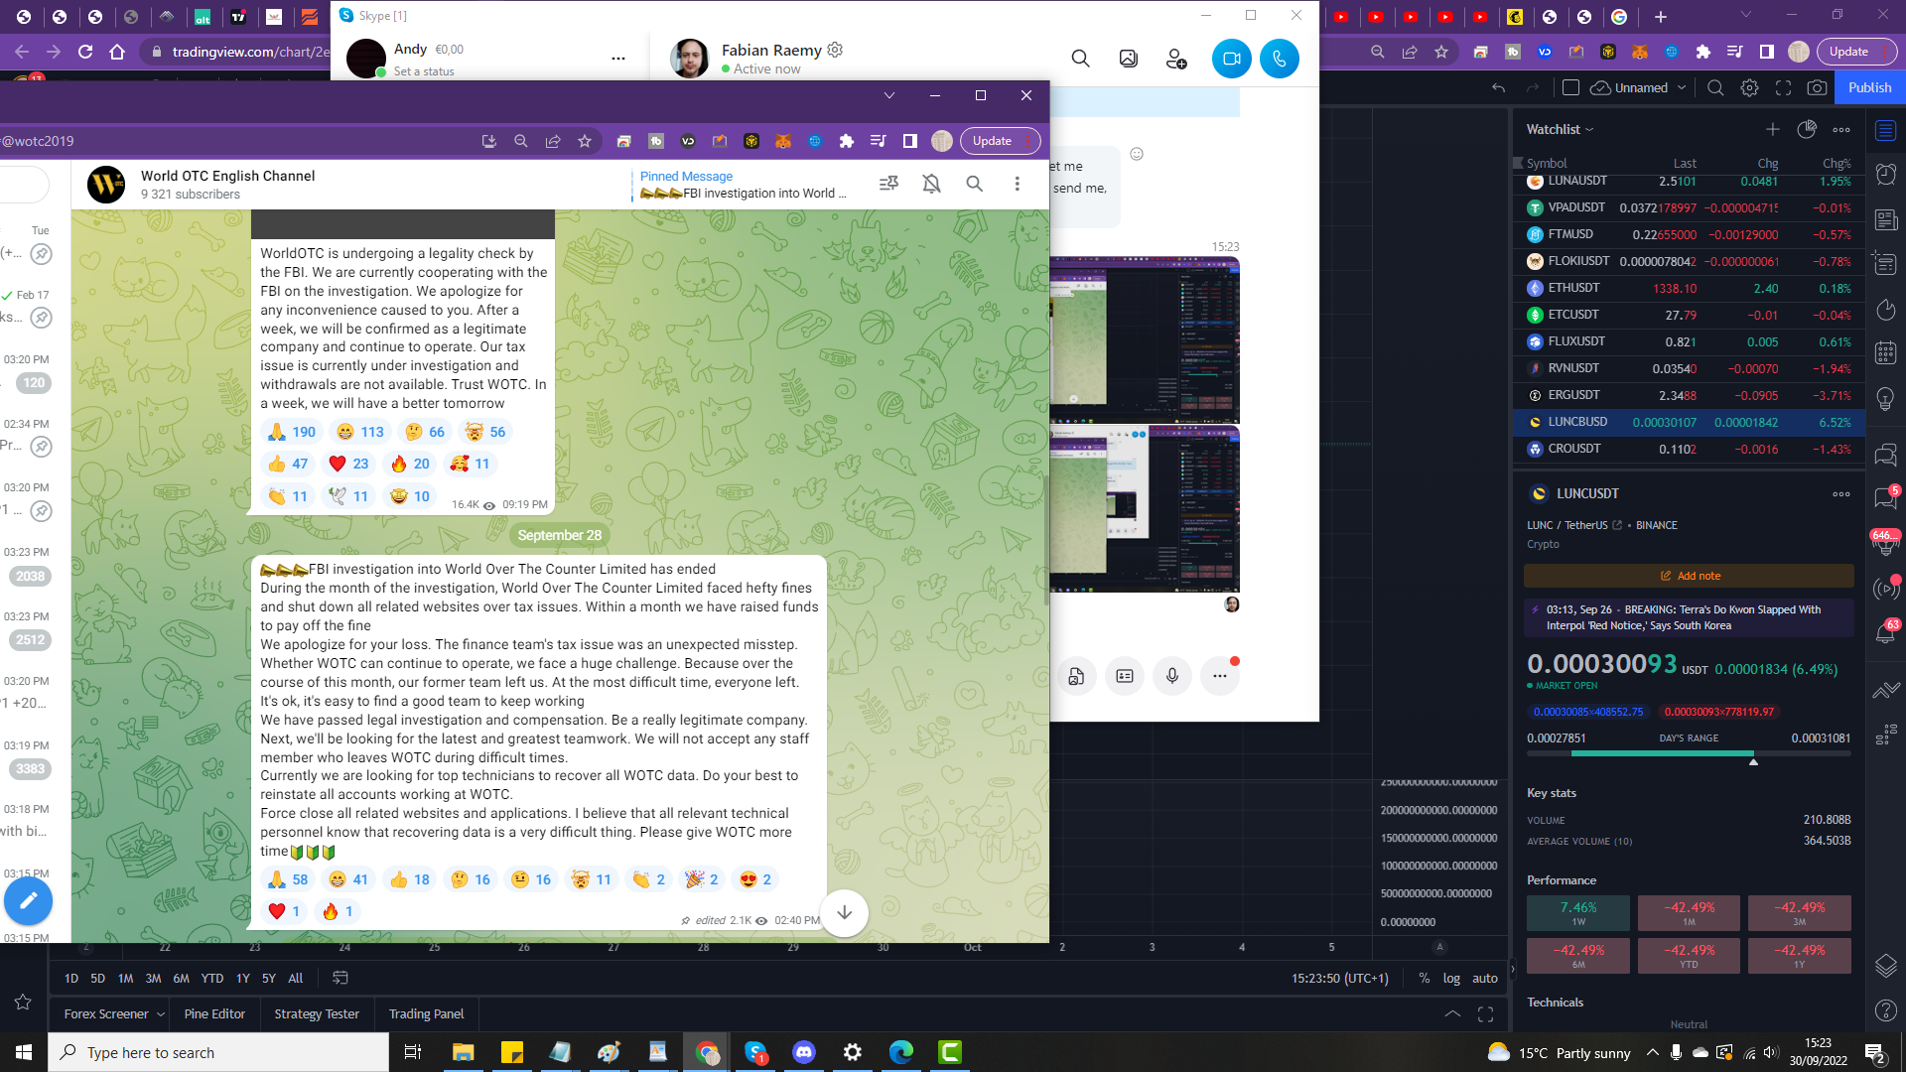The height and width of the screenshot is (1072, 1906).
Task: Open Skype contact card share button
Action: tap(1124, 676)
